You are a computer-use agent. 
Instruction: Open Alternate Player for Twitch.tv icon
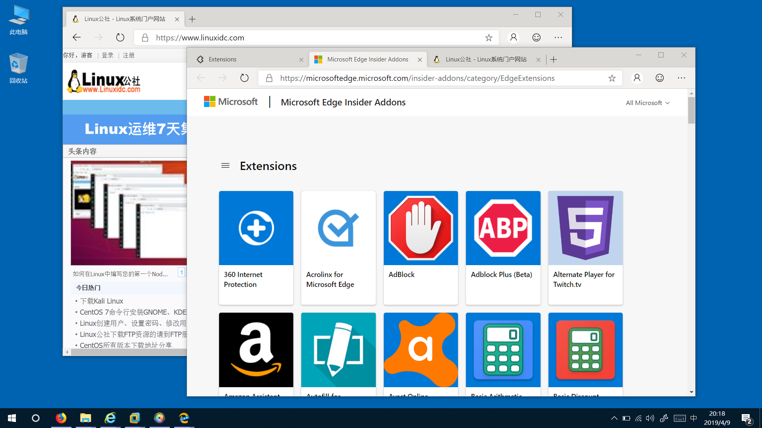[585, 228]
